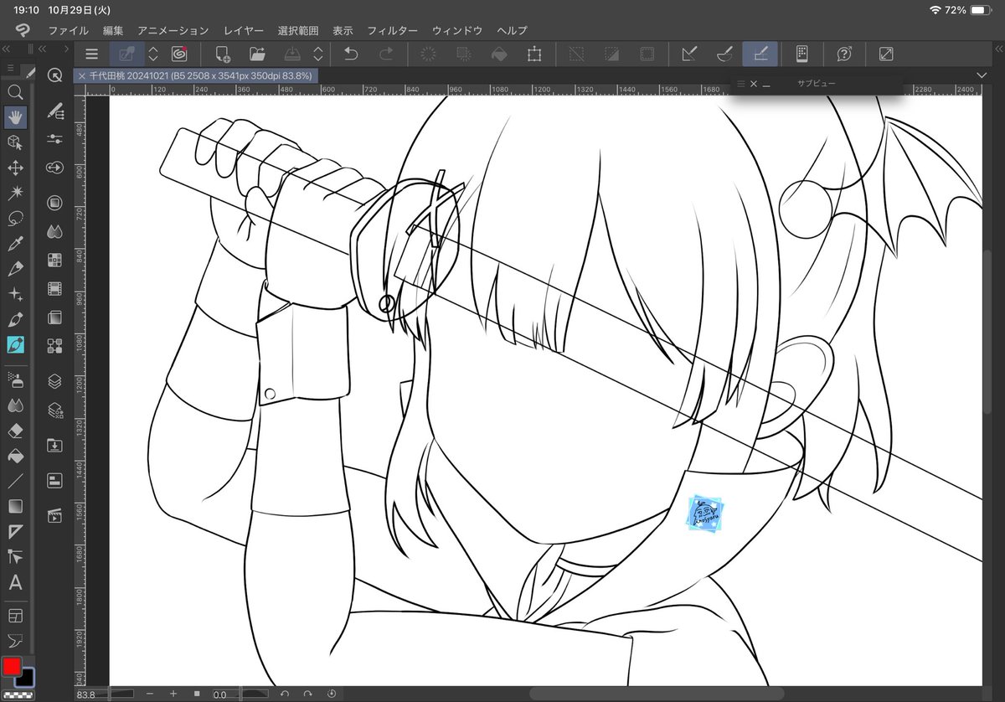Open a file with folder icon
1005x702 pixels.
[256, 54]
